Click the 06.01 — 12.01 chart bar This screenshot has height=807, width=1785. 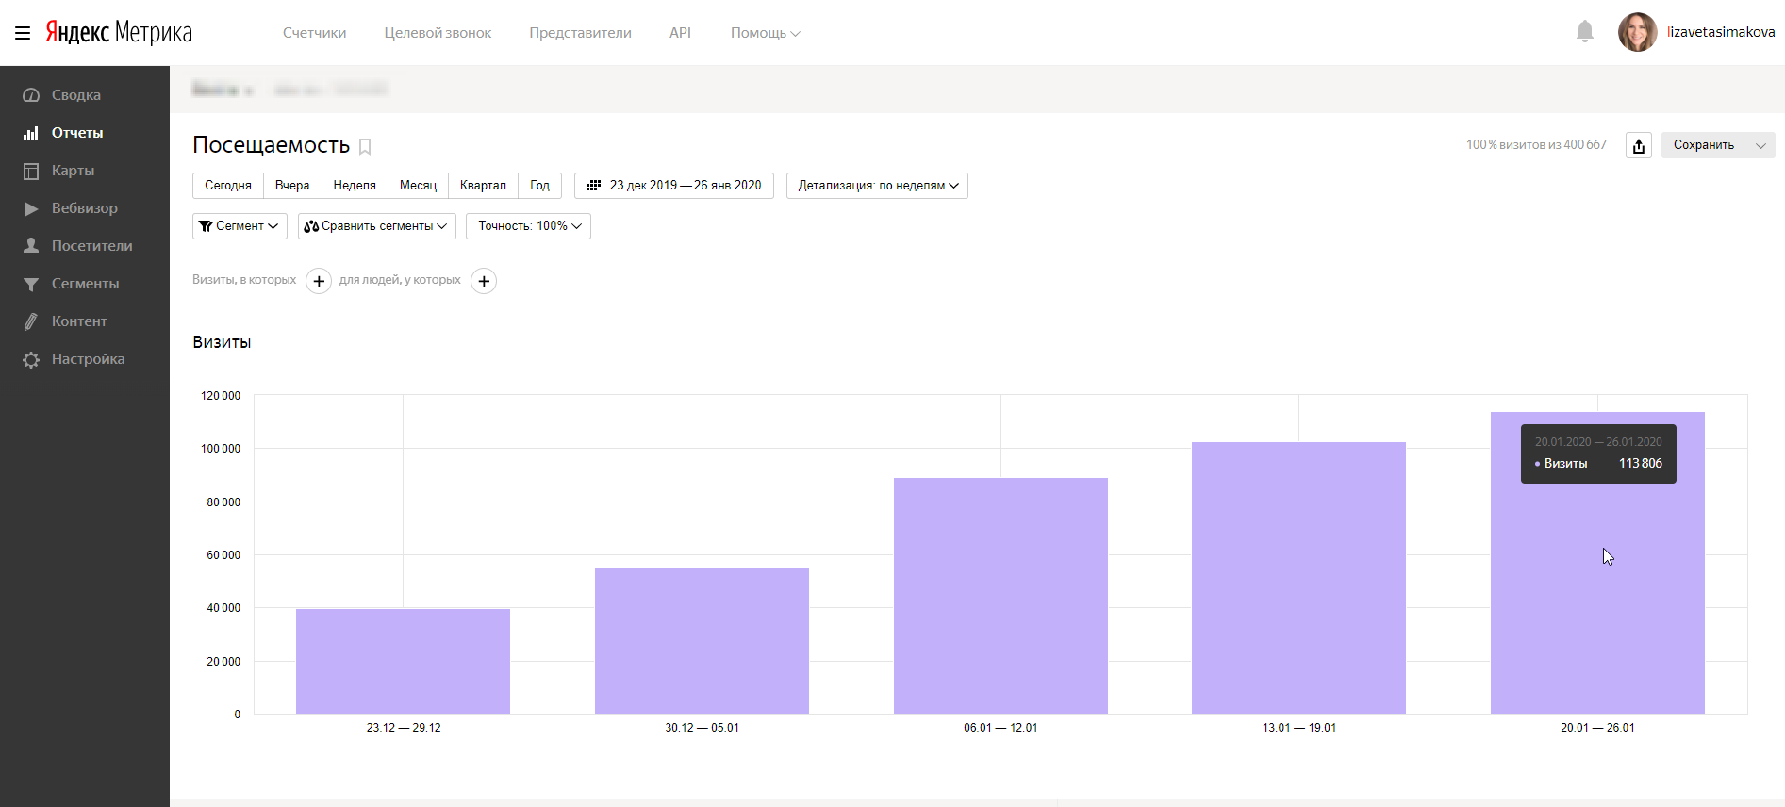point(1000,596)
